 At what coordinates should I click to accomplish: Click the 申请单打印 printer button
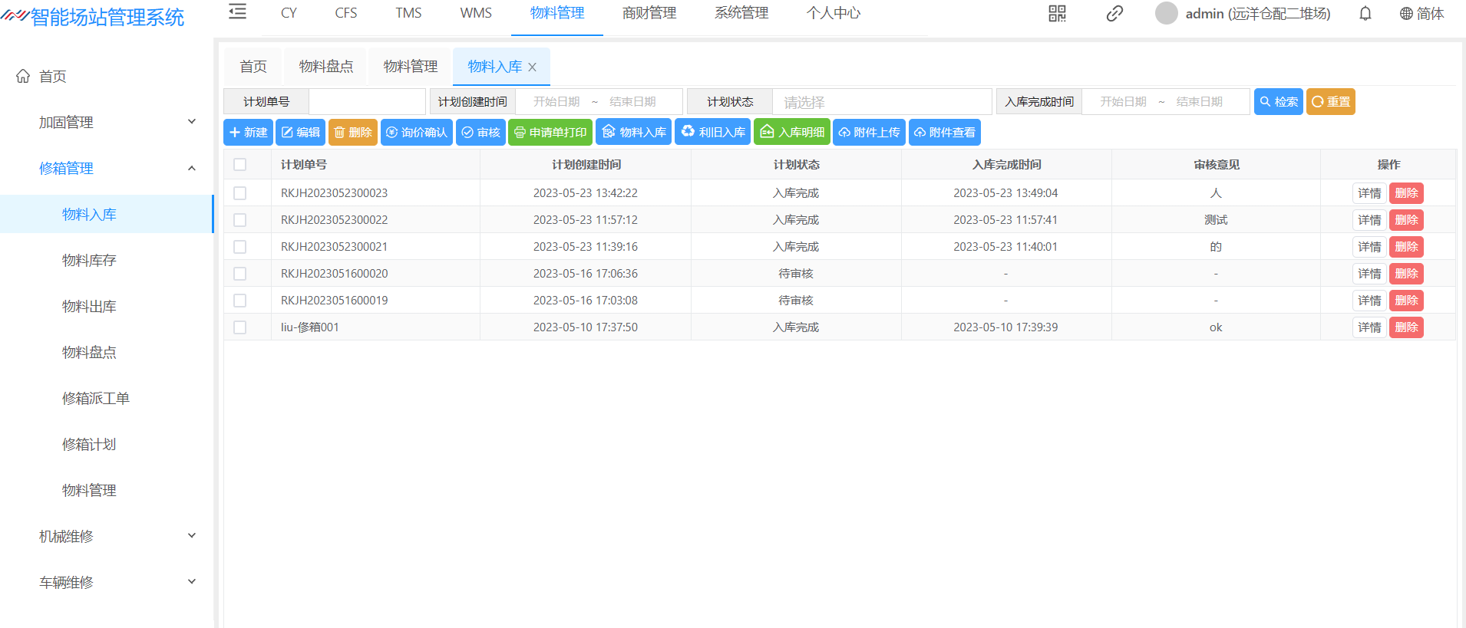[x=550, y=133]
